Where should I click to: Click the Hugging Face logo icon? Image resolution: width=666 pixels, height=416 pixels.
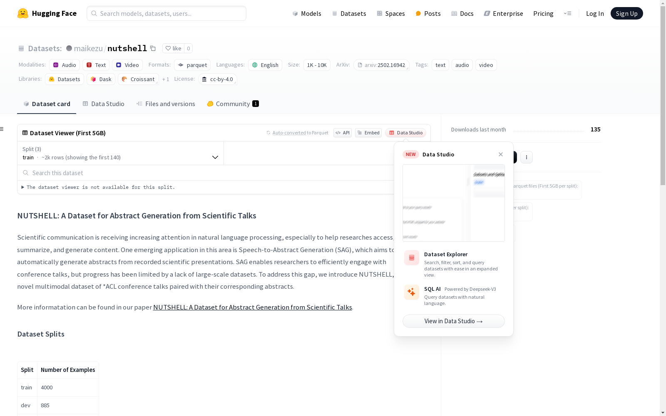23,13
